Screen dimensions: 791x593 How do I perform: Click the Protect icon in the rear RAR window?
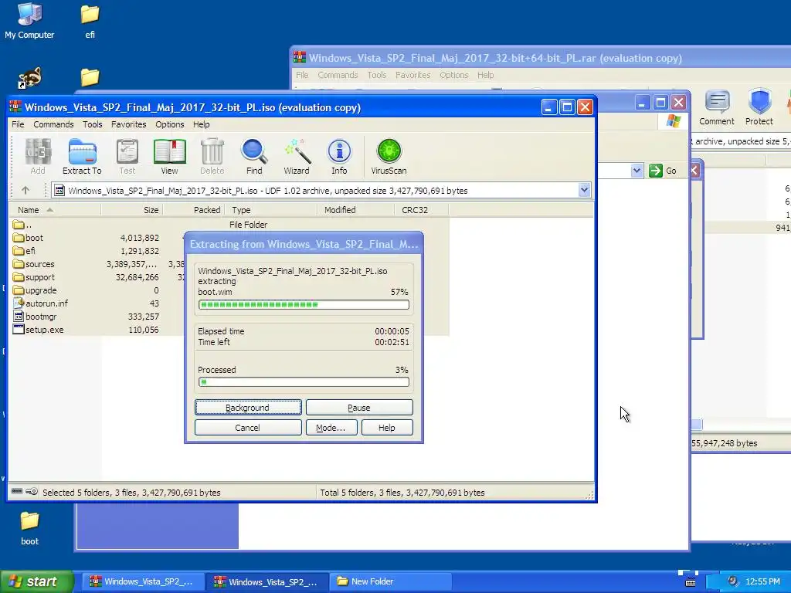(x=759, y=108)
